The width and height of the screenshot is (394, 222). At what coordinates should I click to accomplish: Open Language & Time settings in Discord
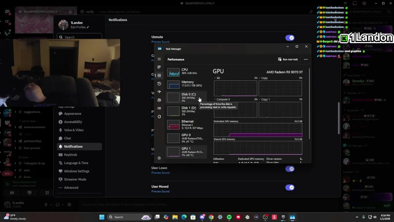tap(79, 163)
